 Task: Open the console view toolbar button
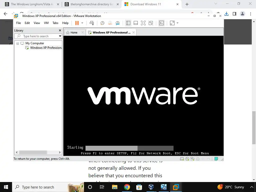click(x=161, y=23)
